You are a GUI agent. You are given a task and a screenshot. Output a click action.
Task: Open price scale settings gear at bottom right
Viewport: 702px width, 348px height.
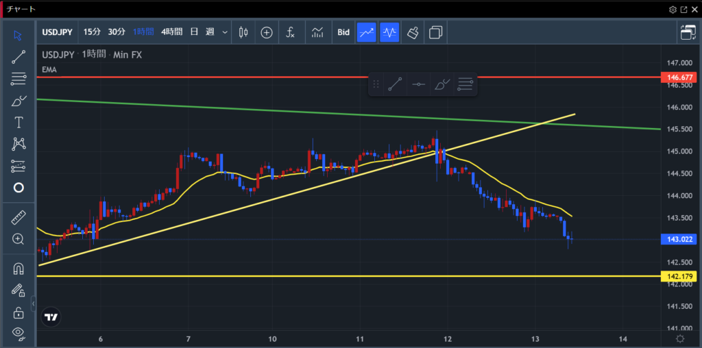pyautogui.click(x=679, y=338)
